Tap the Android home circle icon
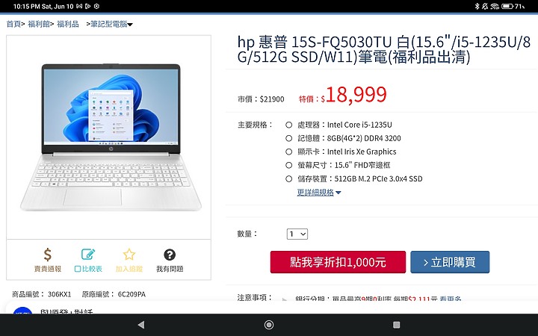Screen dimensions: 538x336 click(269, 325)
